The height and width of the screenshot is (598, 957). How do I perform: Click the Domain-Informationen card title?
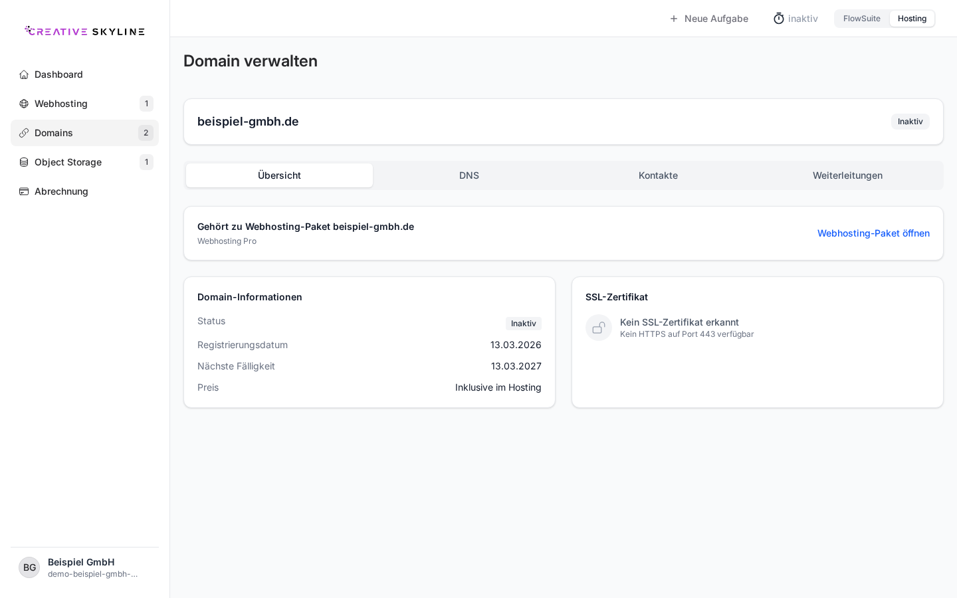[x=250, y=297]
